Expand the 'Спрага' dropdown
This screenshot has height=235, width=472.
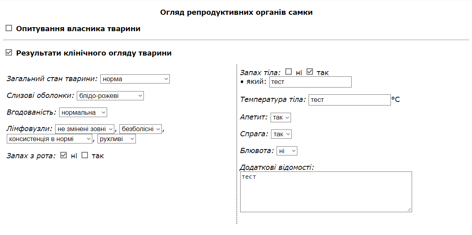pyautogui.click(x=281, y=134)
